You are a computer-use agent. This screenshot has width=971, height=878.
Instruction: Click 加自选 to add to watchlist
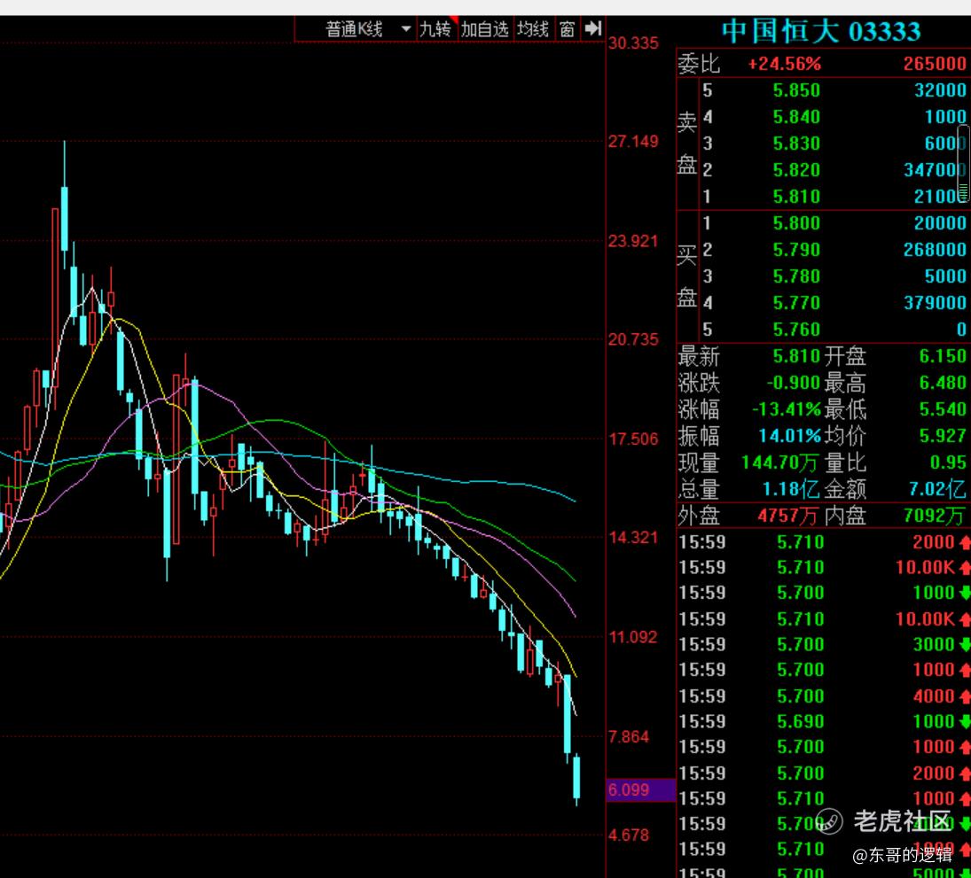click(484, 29)
